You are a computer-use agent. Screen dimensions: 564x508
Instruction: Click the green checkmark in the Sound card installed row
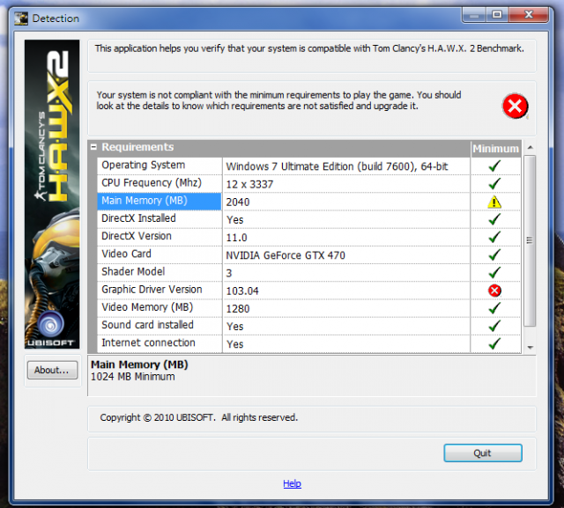[494, 326]
